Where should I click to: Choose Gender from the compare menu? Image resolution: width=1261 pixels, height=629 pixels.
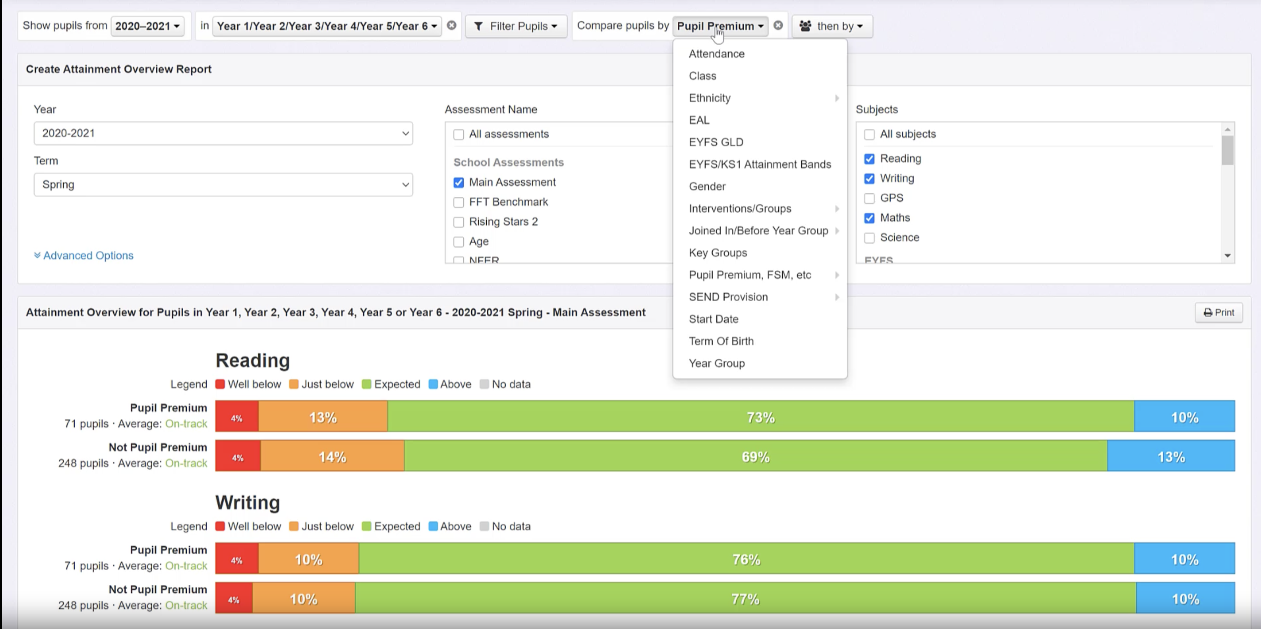point(707,187)
